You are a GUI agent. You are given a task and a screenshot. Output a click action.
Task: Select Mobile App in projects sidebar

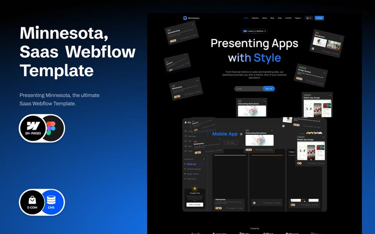pyautogui.click(x=191, y=164)
